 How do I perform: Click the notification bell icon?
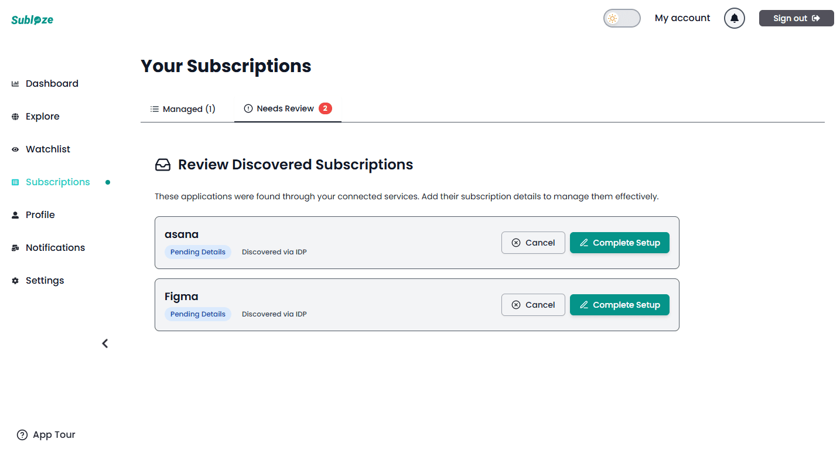click(x=734, y=18)
